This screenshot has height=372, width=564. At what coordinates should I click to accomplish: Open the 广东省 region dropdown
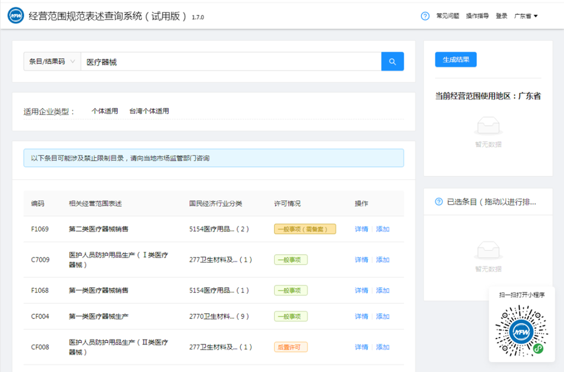[526, 16]
